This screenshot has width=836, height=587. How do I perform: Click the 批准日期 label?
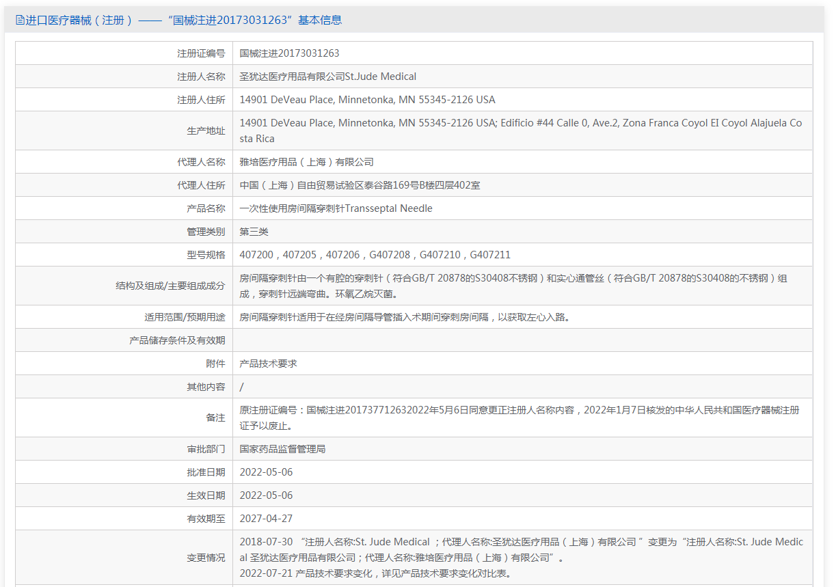click(x=206, y=472)
